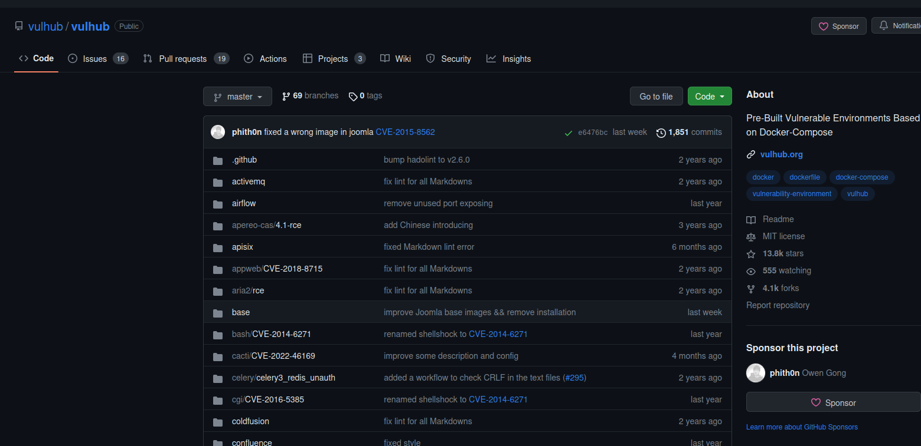This screenshot has height=446, width=921.
Task: View the Insights tab
Action: 508,59
